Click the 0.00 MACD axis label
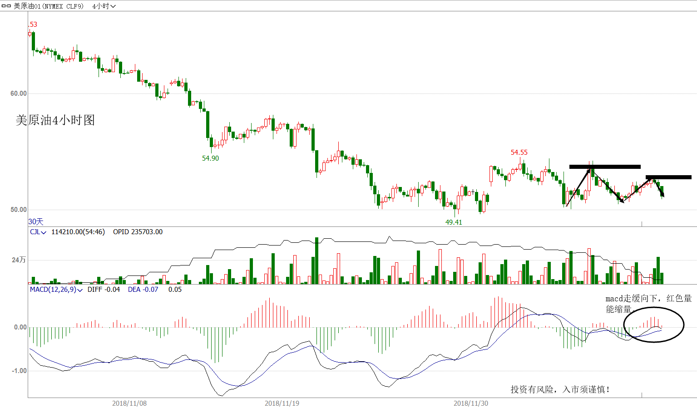The width and height of the screenshot is (697, 408). coord(20,327)
